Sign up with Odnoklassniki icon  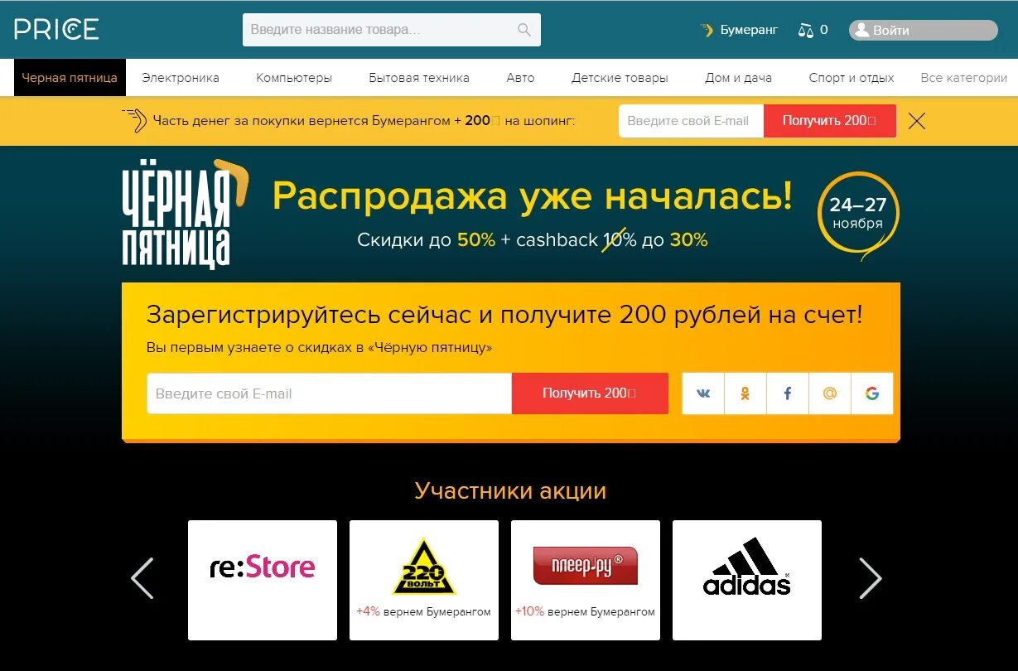click(x=745, y=393)
